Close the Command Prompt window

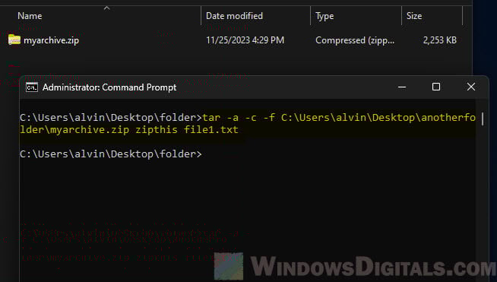pos(471,87)
